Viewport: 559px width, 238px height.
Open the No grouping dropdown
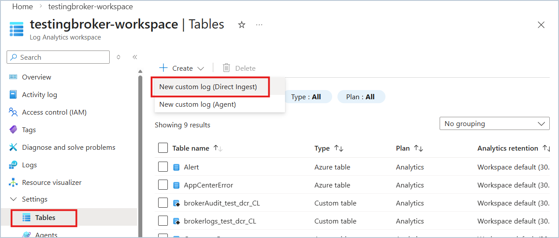pos(494,124)
